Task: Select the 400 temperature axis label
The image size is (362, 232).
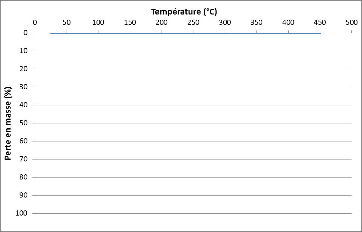Action: click(288, 23)
